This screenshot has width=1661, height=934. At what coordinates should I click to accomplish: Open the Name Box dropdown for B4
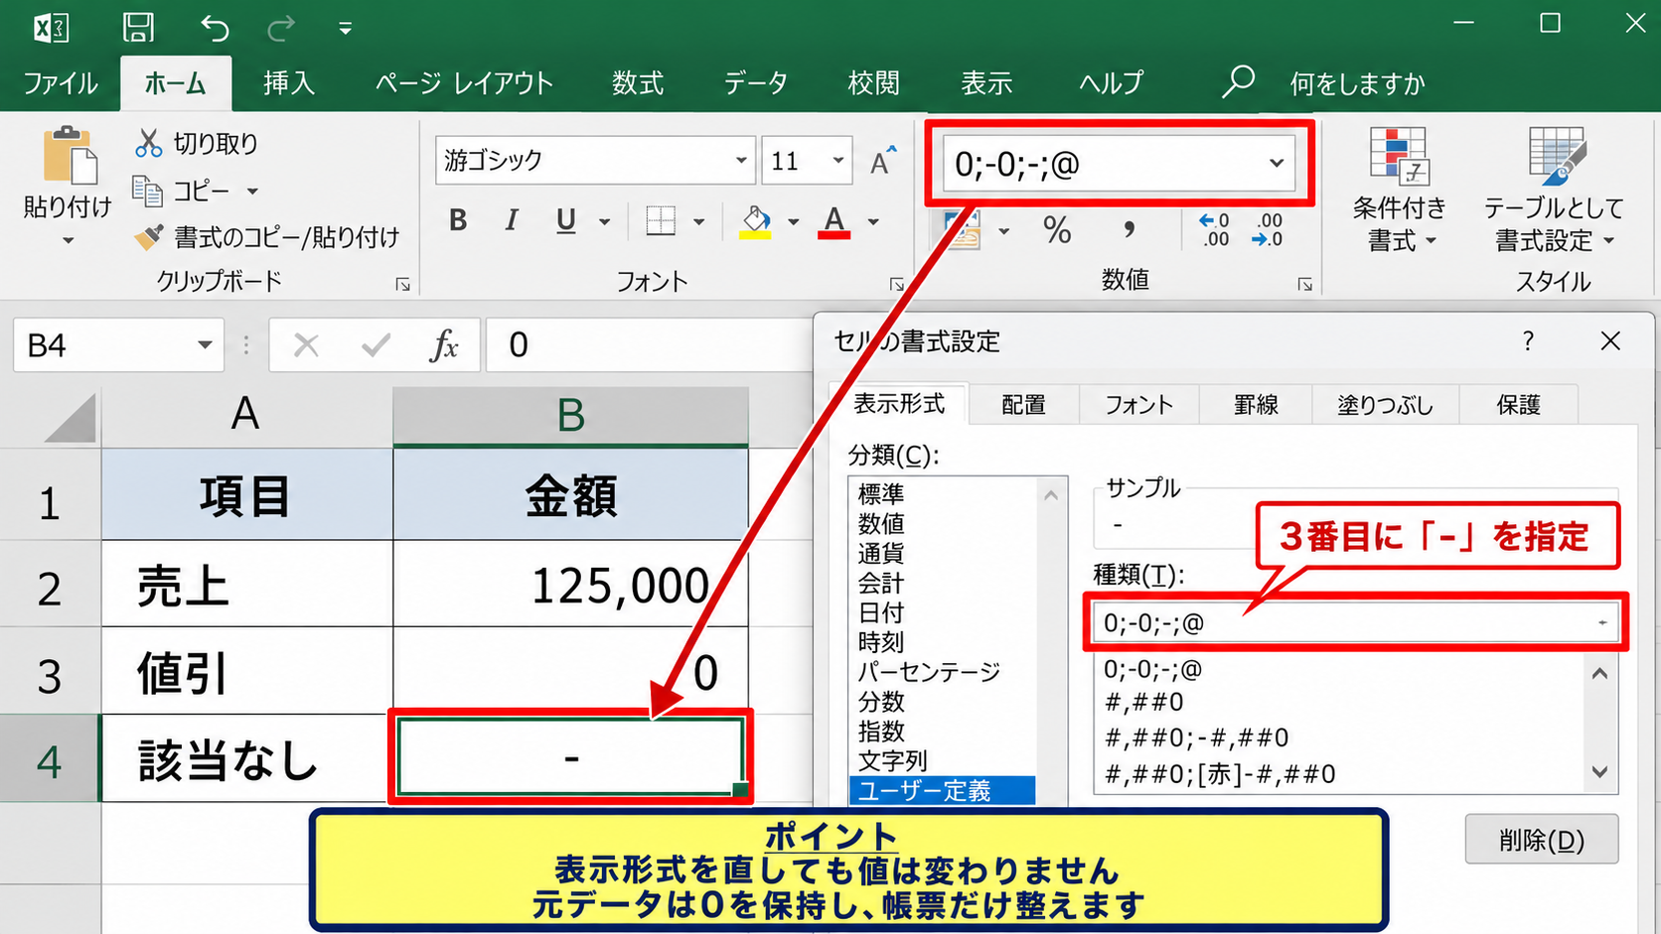[205, 345]
